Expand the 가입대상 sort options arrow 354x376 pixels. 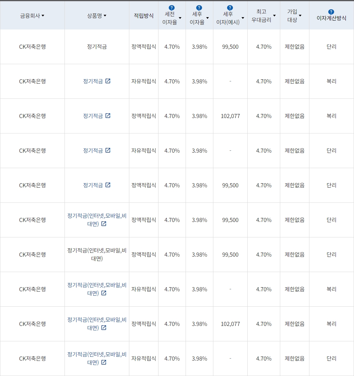tap(300, 15)
